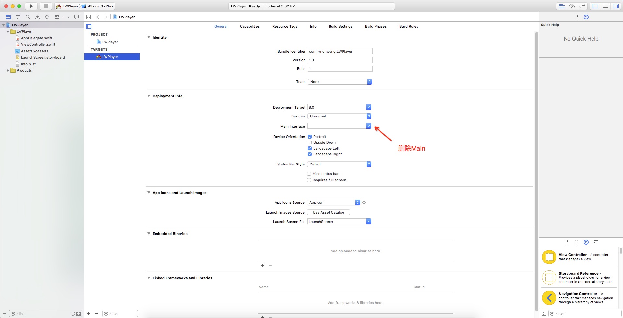The height and width of the screenshot is (318, 623).
Task: Collapse the Deployment Info section
Action: click(149, 96)
